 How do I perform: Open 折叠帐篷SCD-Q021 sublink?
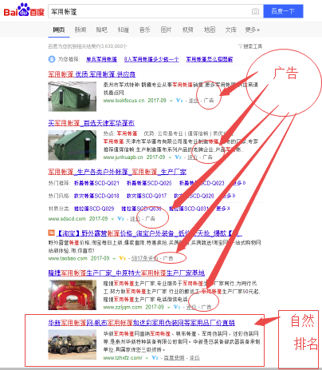coord(96,183)
